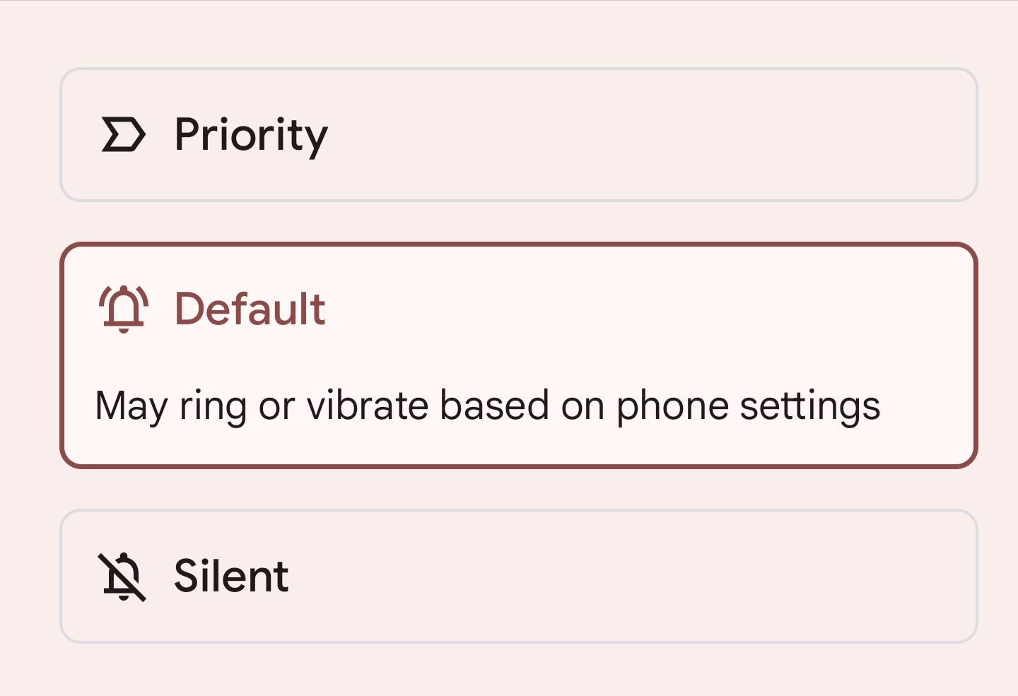
Task: Select the Silent notification mode
Action: pyautogui.click(x=518, y=576)
